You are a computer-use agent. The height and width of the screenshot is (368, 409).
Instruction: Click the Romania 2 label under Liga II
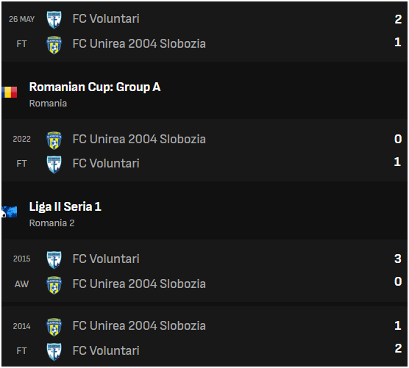coord(51,223)
